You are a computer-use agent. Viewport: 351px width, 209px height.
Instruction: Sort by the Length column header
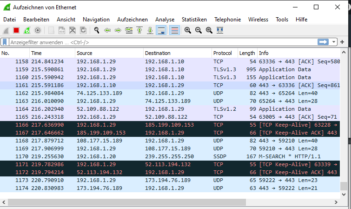pos(247,53)
